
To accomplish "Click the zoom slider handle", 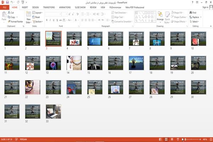I will (186, 139).
